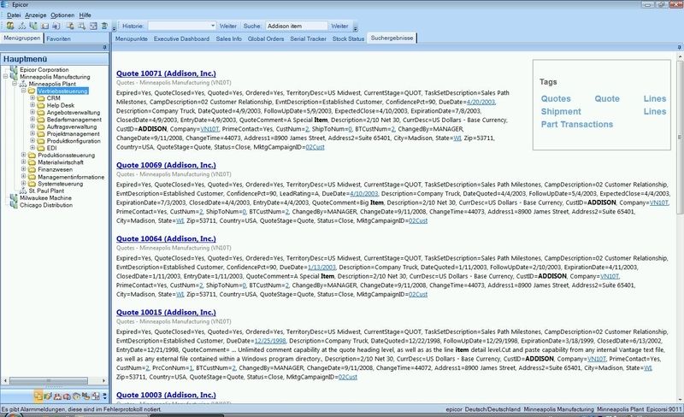Viewport: 684px width, 417px height.
Task: Expand the CRM folder node
Action: [x=32, y=98]
